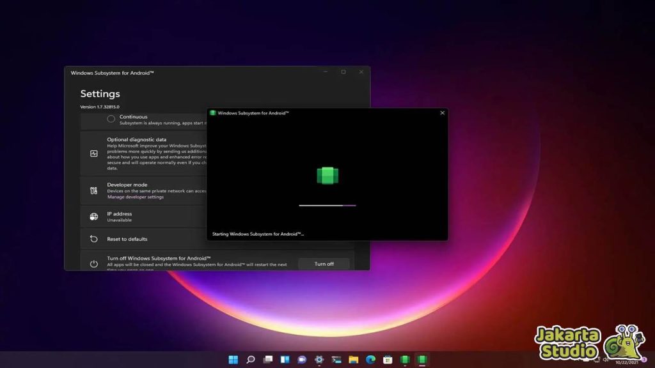The image size is (655, 368).
Task: Open Windows Settings gear on the taskbar
Action: click(319, 359)
